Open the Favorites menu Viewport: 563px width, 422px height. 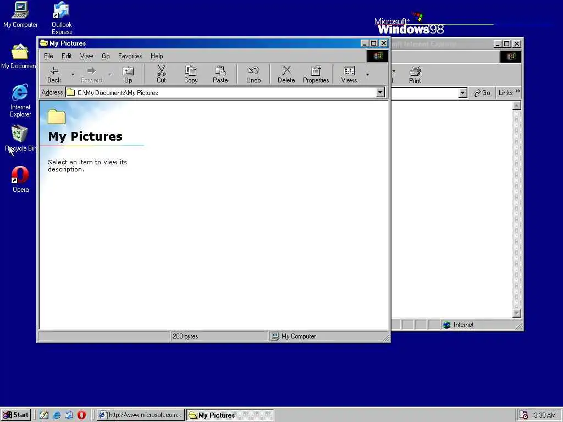[130, 56]
